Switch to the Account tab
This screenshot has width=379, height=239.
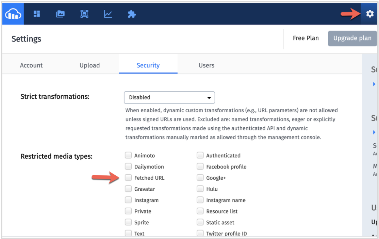coord(31,65)
